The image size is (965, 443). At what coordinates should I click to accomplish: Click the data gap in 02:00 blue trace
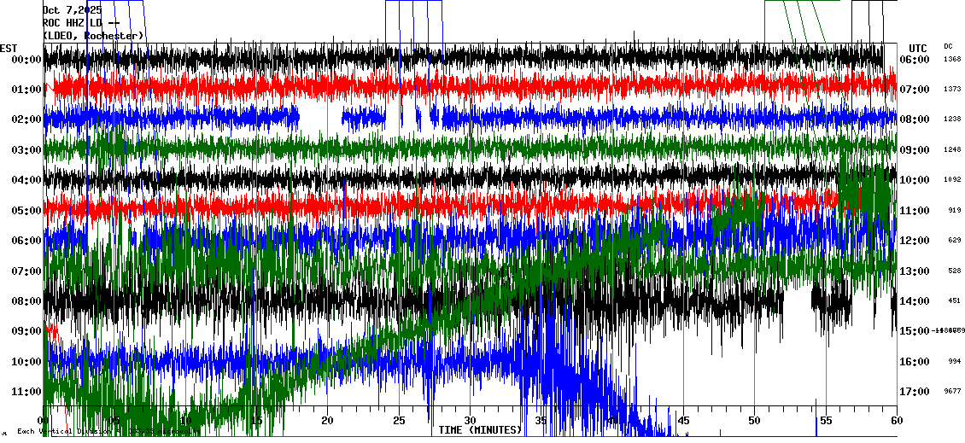pyautogui.click(x=320, y=119)
